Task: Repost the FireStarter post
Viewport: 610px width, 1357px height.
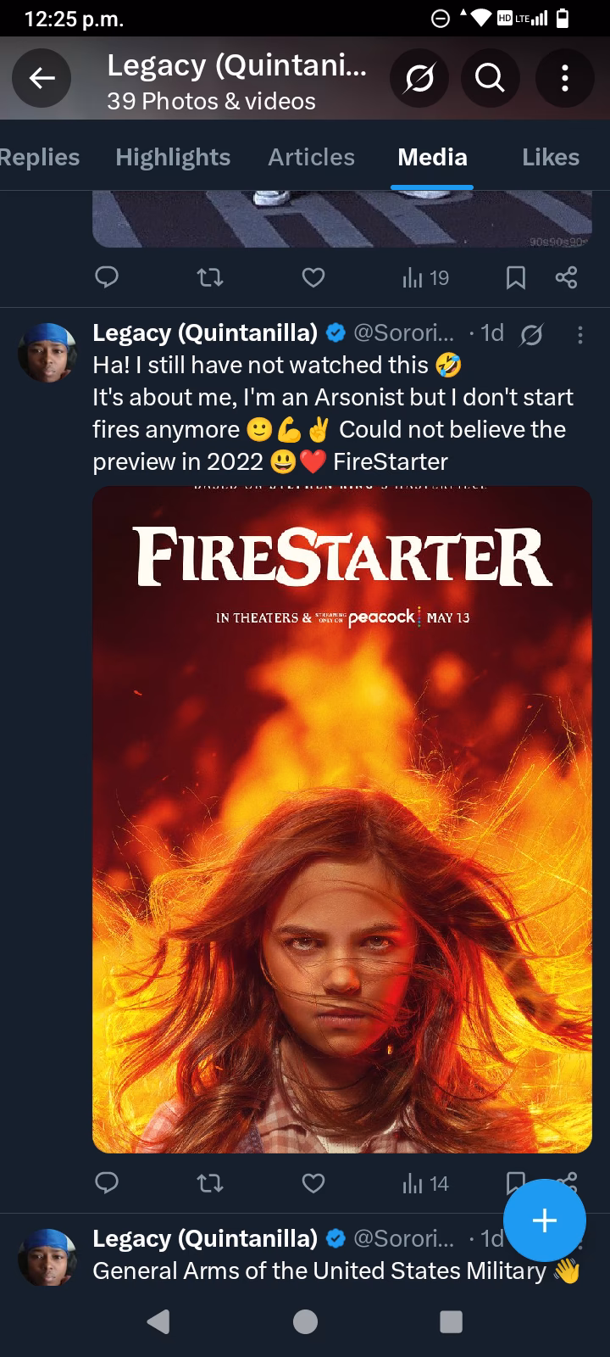Action: [x=209, y=1182]
